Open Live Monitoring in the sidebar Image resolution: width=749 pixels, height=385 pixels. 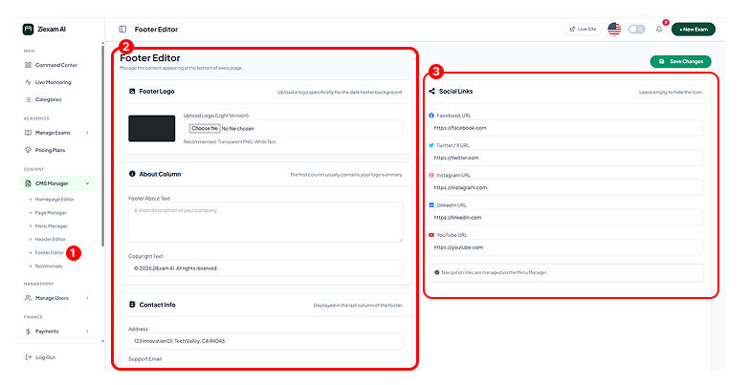click(x=54, y=82)
